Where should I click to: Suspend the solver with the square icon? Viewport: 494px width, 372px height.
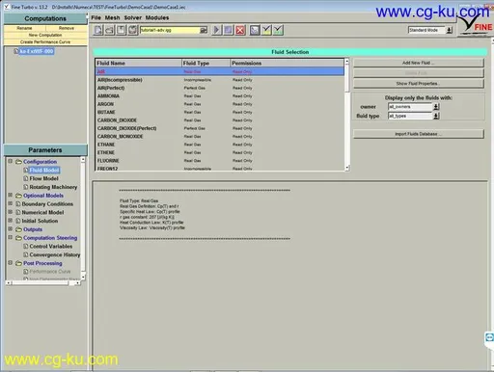click(229, 30)
